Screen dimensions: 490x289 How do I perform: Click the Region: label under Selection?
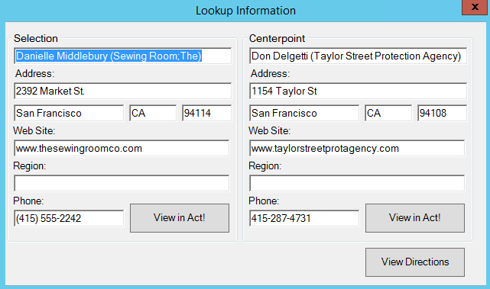29,166
